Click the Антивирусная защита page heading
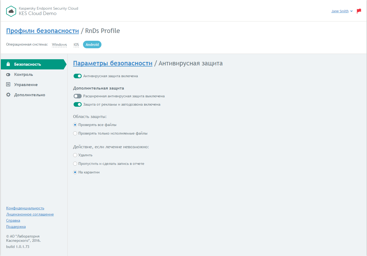Screen dimensions: 367x256 pyautogui.click(x=191, y=63)
